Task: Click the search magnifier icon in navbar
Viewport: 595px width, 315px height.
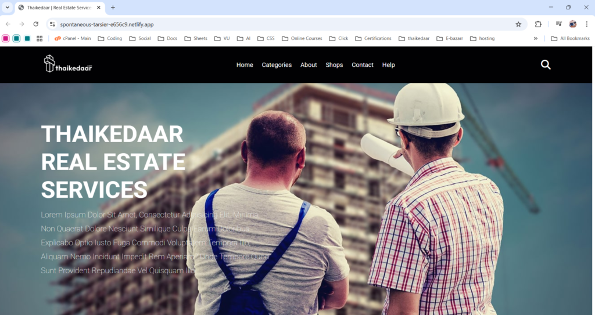Action: tap(546, 64)
